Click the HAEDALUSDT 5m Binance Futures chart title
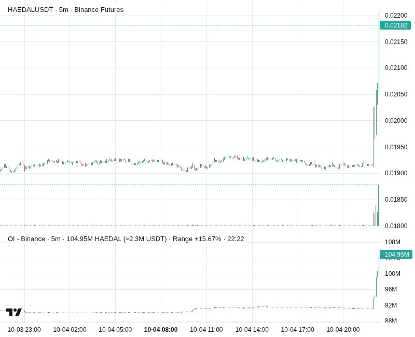The height and width of the screenshot is (337, 415). (x=66, y=10)
